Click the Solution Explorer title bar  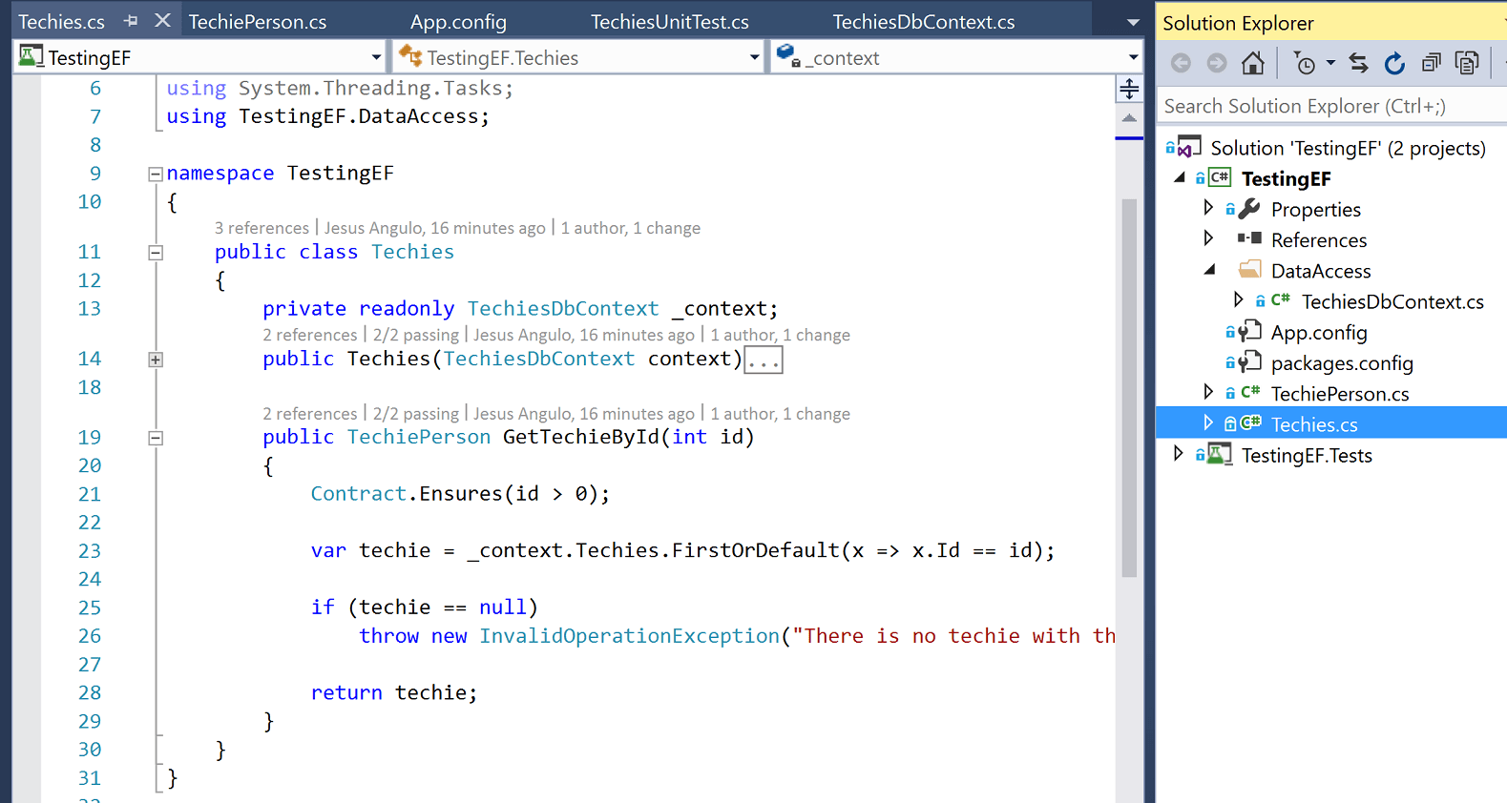(x=1331, y=22)
